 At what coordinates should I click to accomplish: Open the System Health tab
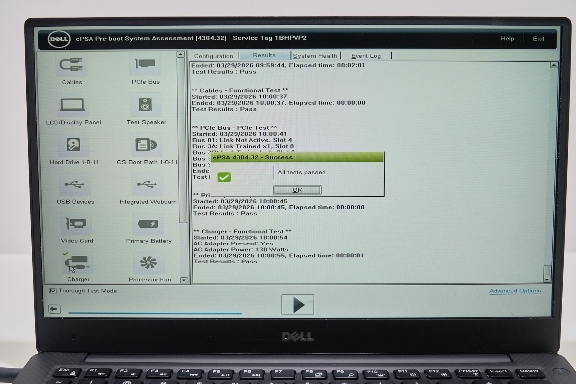(315, 56)
